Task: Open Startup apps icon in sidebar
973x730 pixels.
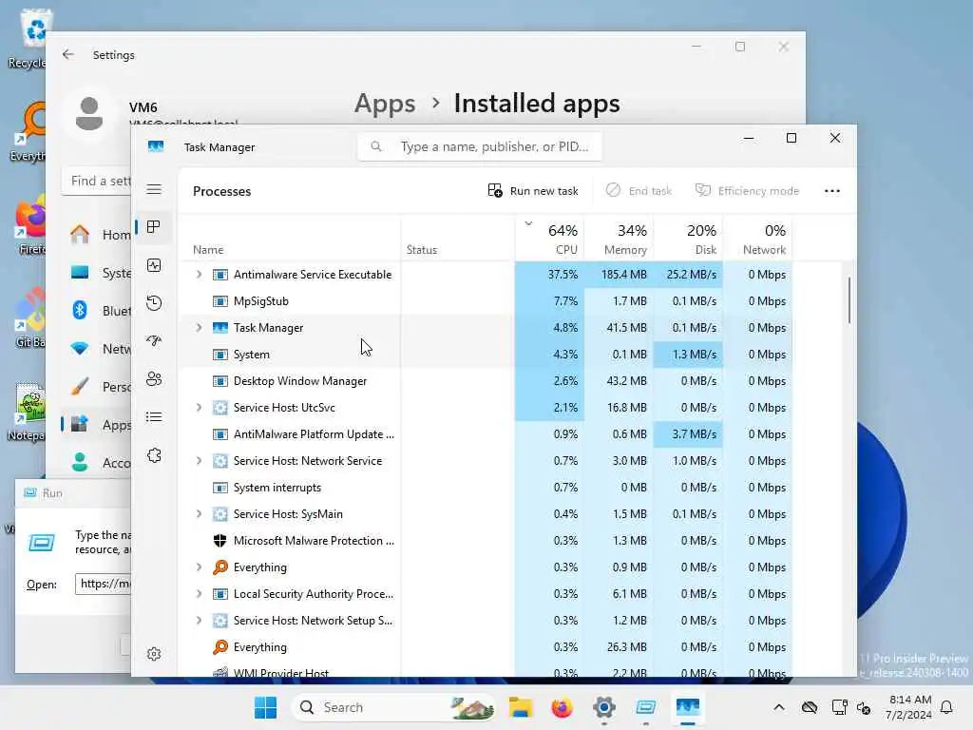Action: click(x=154, y=341)
